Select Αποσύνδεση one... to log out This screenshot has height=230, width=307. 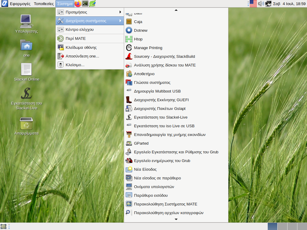(90, 56)
